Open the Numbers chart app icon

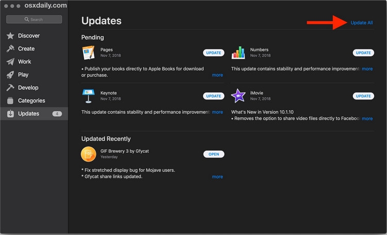click(x=238, y=53)
